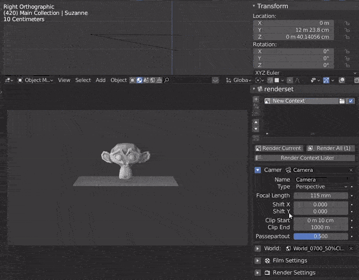This screenshot has height=280, width=359.
Task: Clear the World datablock with X
Action: [351, 248]
